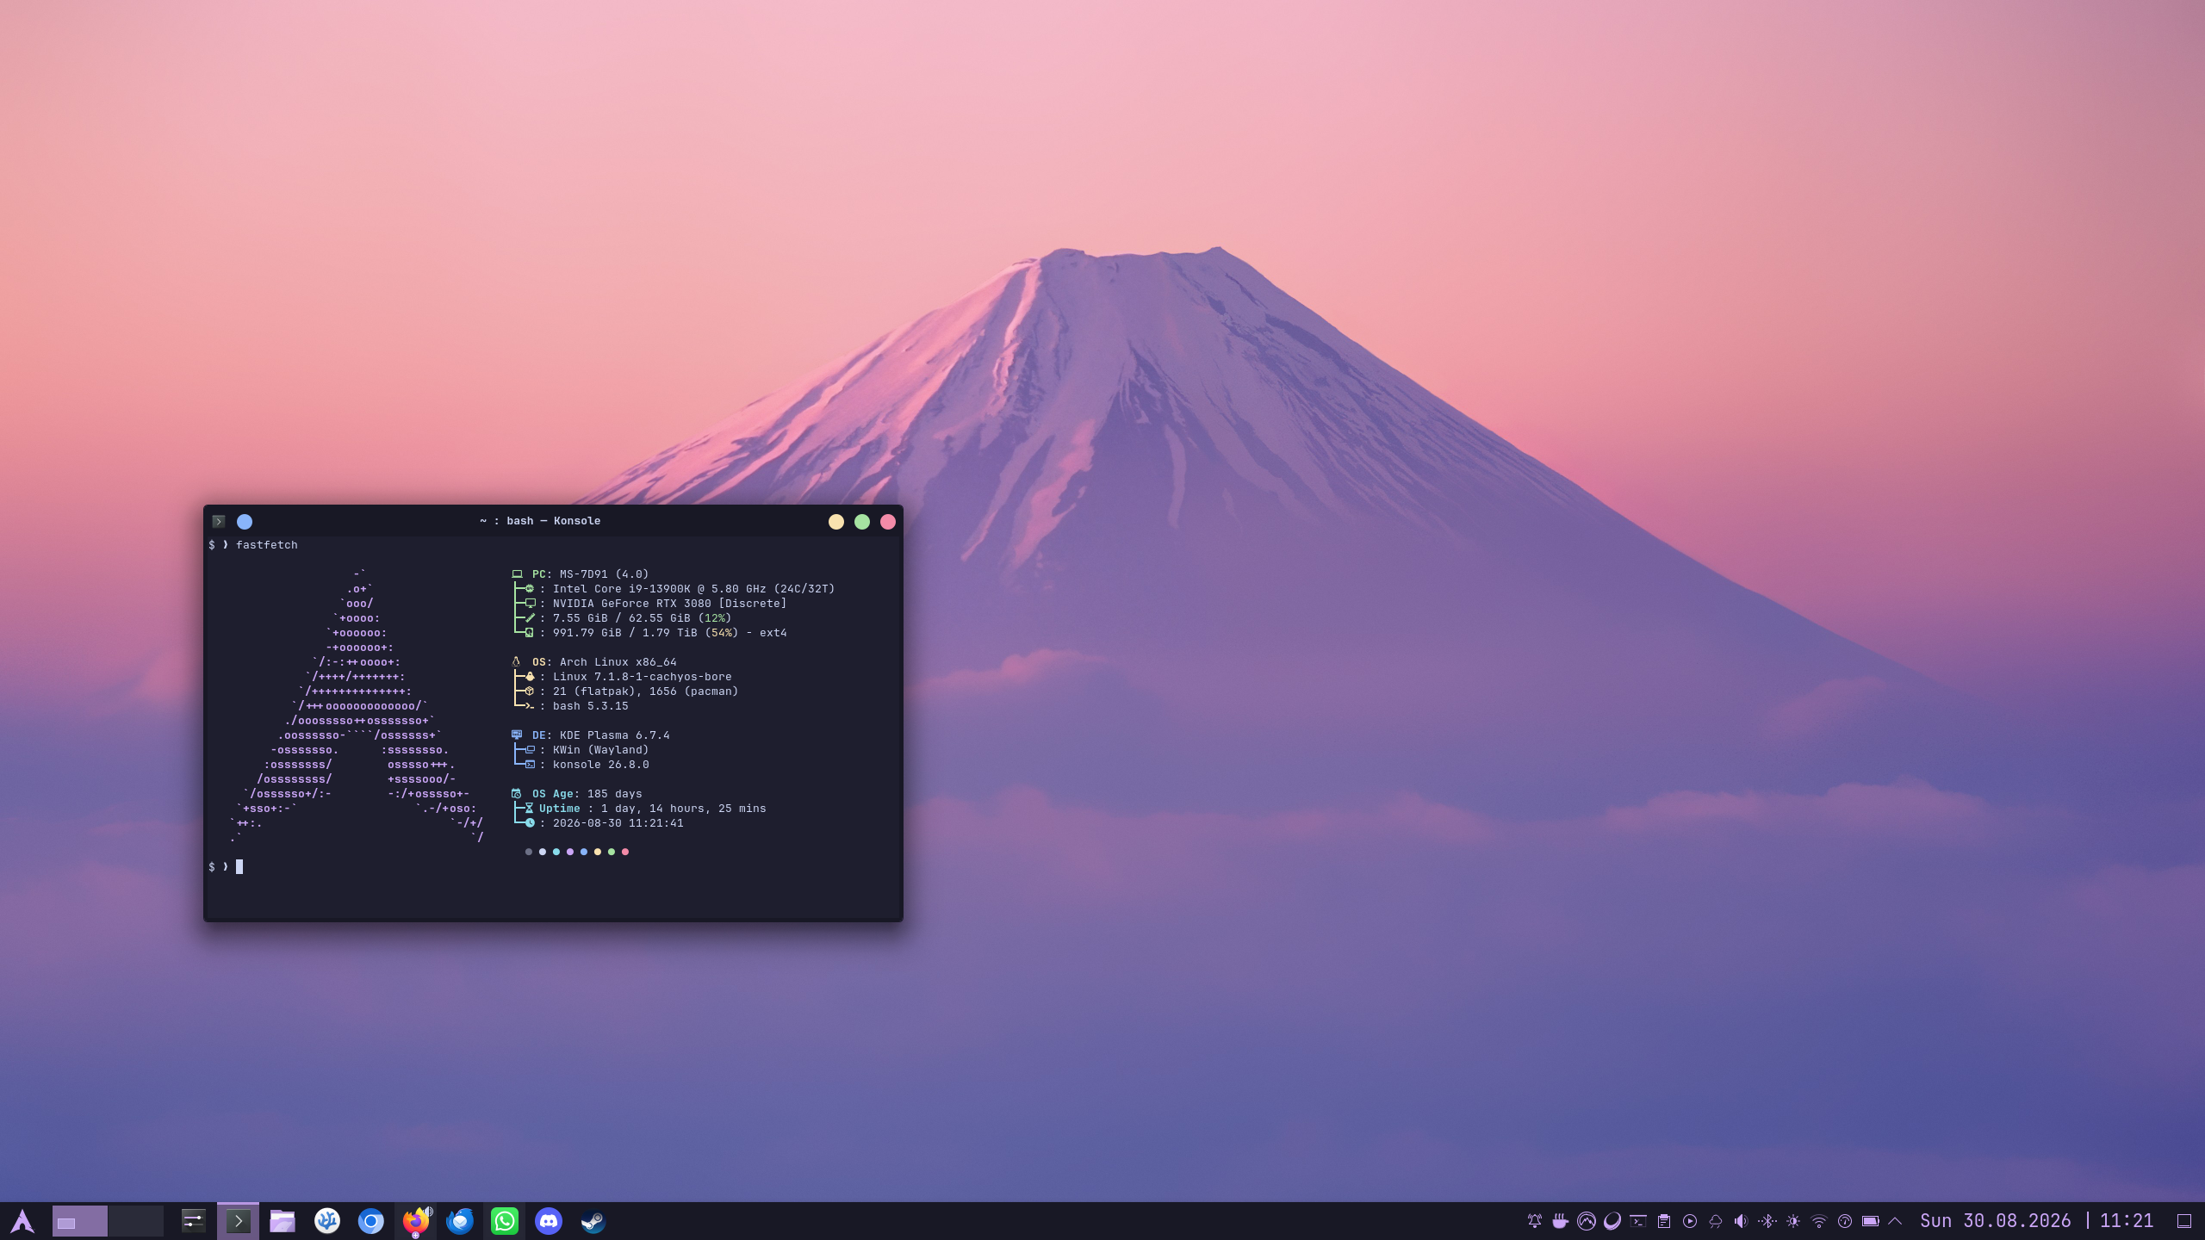2205x1240 pixels.
Task: Click the mountain-in-circle tray icon
Action: click(x=1587, y=1221)
